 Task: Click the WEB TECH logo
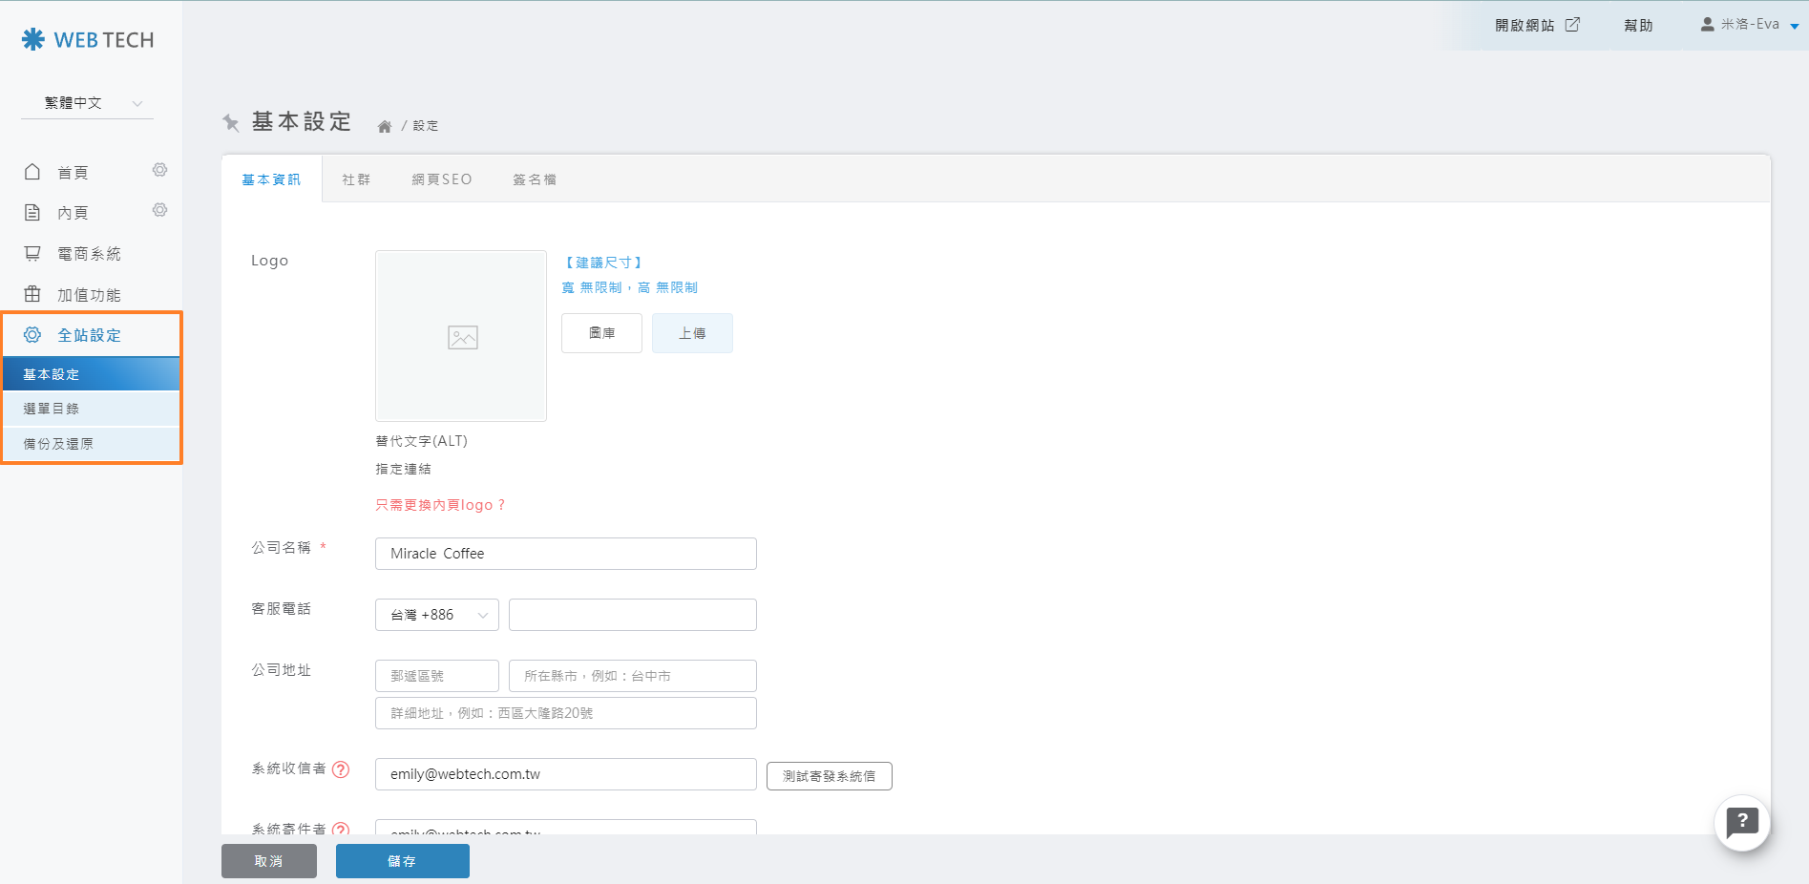[88, 40]
